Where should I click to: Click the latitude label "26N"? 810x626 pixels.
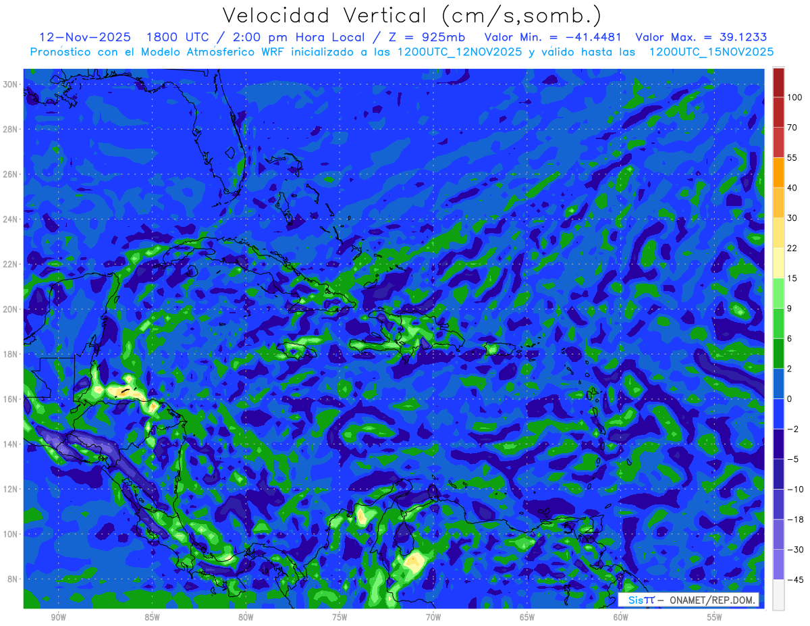tap(11, 174)
